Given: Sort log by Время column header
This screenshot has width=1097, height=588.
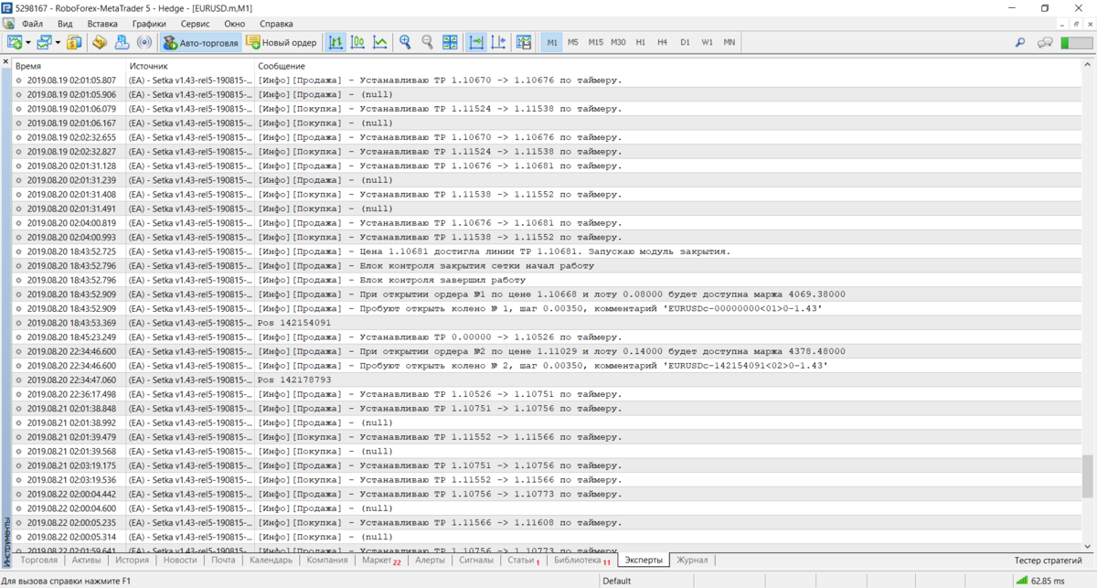Looking at the screenshot, I should (69, 66).
